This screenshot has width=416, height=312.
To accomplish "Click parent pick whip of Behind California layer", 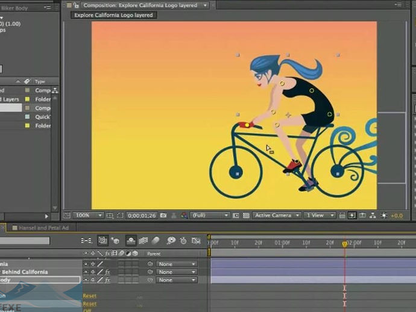I will (x=150, y=272).
